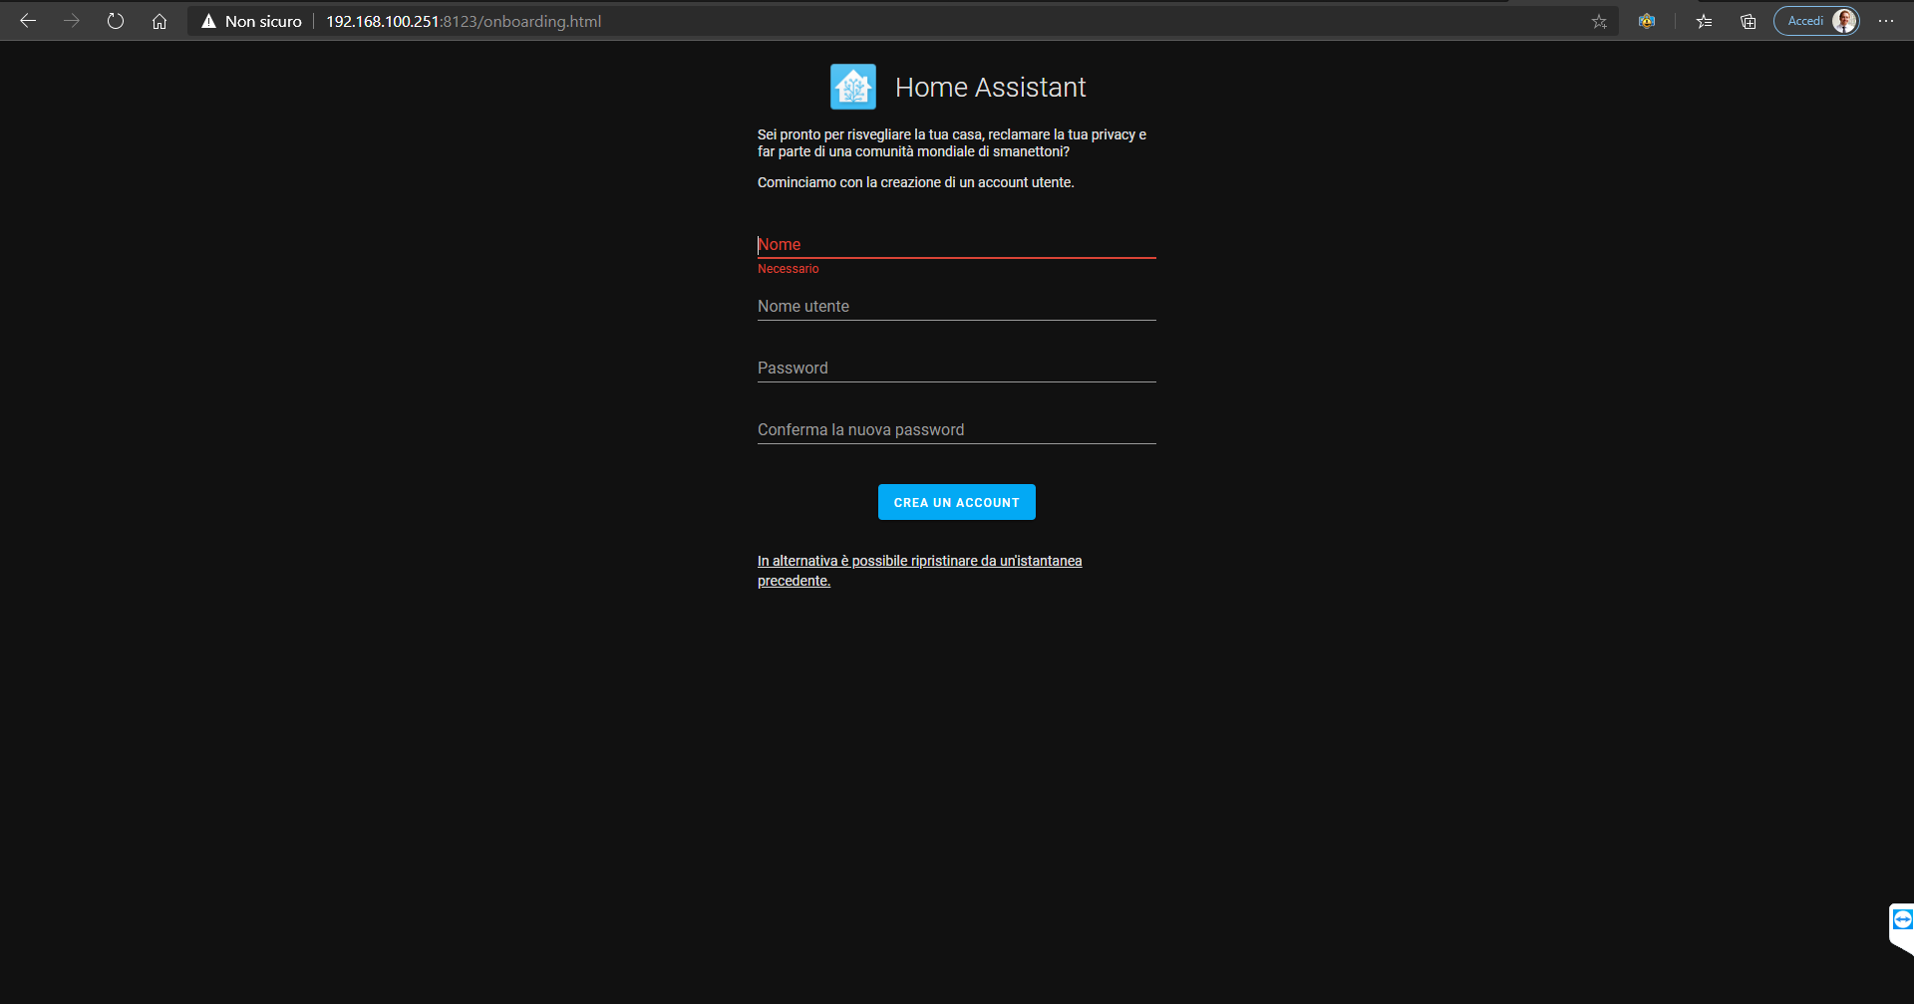
Task: Click 'Cominciamo con la creazione' text
Action: click(915, 182)
